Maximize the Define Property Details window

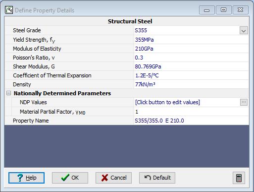tap(223, 10)
